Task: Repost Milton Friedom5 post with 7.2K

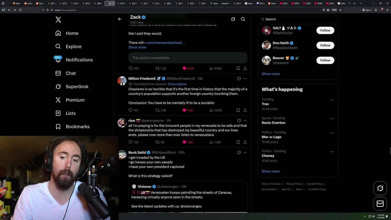Action: click(161, 110)
